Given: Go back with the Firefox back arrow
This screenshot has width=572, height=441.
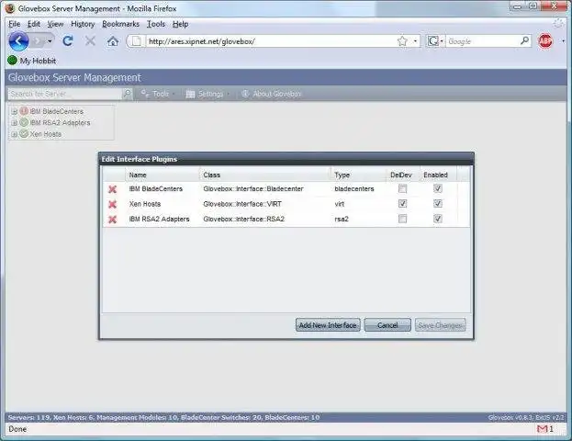Looking at the screenshot, I should coord(18,41).
